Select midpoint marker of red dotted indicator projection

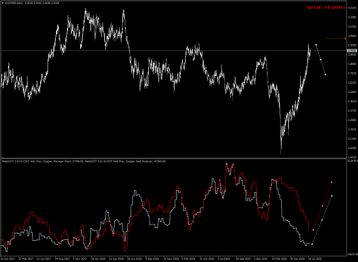[x=322, y=206]
